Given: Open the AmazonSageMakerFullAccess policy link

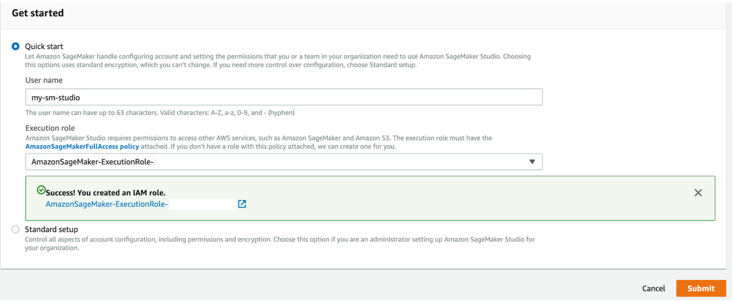Looking at the screenshot, I should tap(82, 147).
